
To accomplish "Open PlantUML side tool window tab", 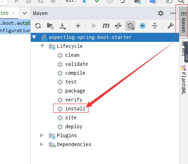I will coord(183,80).
